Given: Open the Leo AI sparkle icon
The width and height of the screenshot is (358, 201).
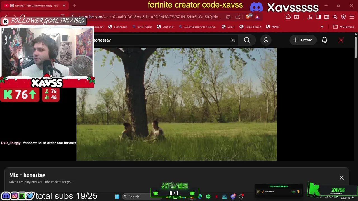Looking at the screenshot, I should (335, 17).
